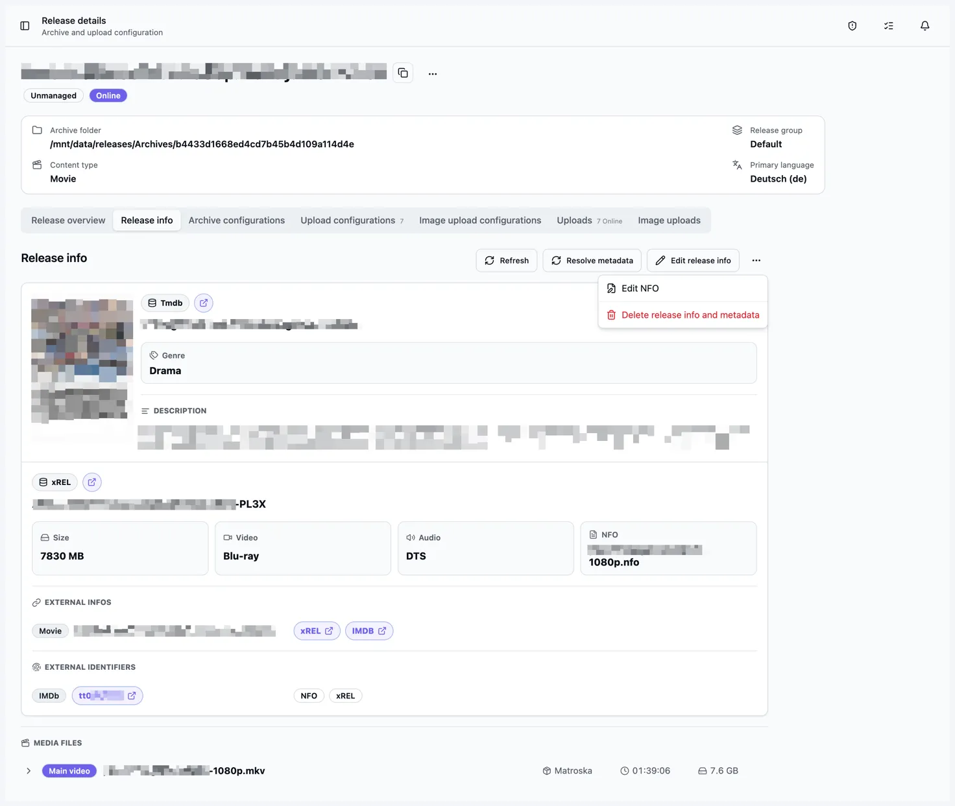This screenshot has height=806, width=955.
Task: Click the Movie tag in External infos
Action: pos(51,631)
